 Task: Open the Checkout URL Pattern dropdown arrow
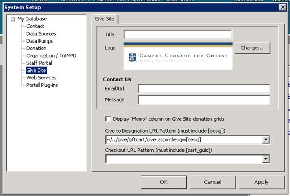[266, 159]
